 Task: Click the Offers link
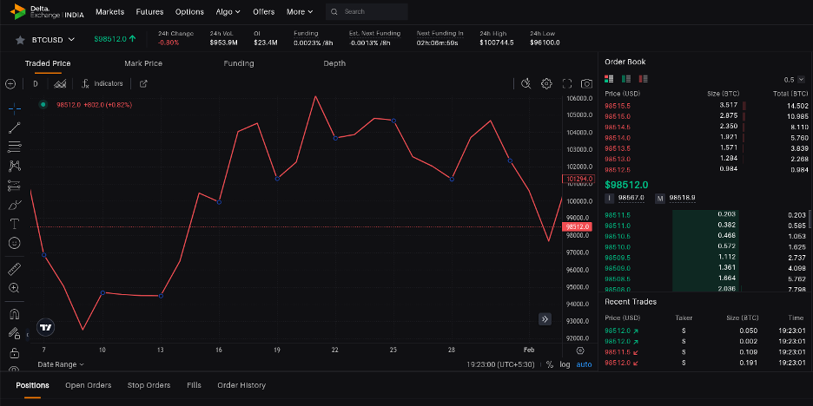click(263, 12)
